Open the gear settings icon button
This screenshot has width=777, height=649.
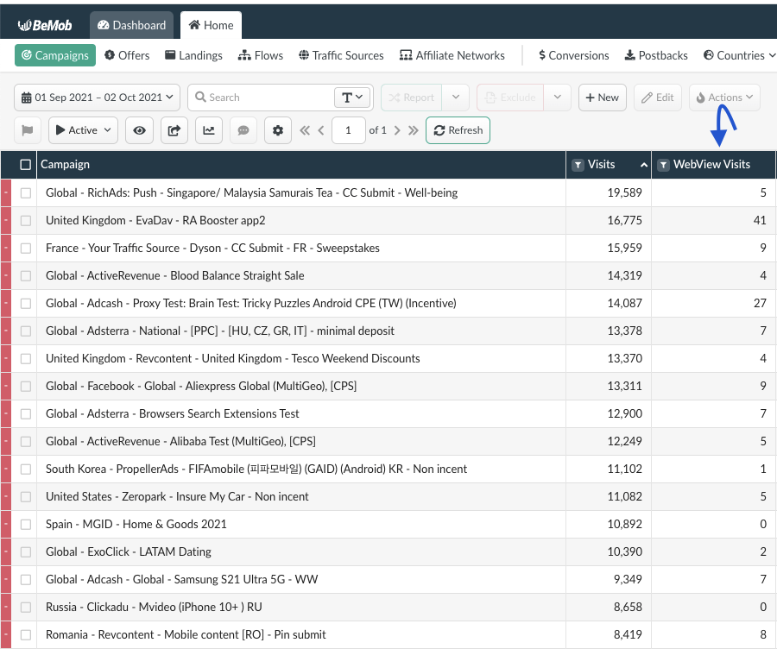[x=278, y=130]
